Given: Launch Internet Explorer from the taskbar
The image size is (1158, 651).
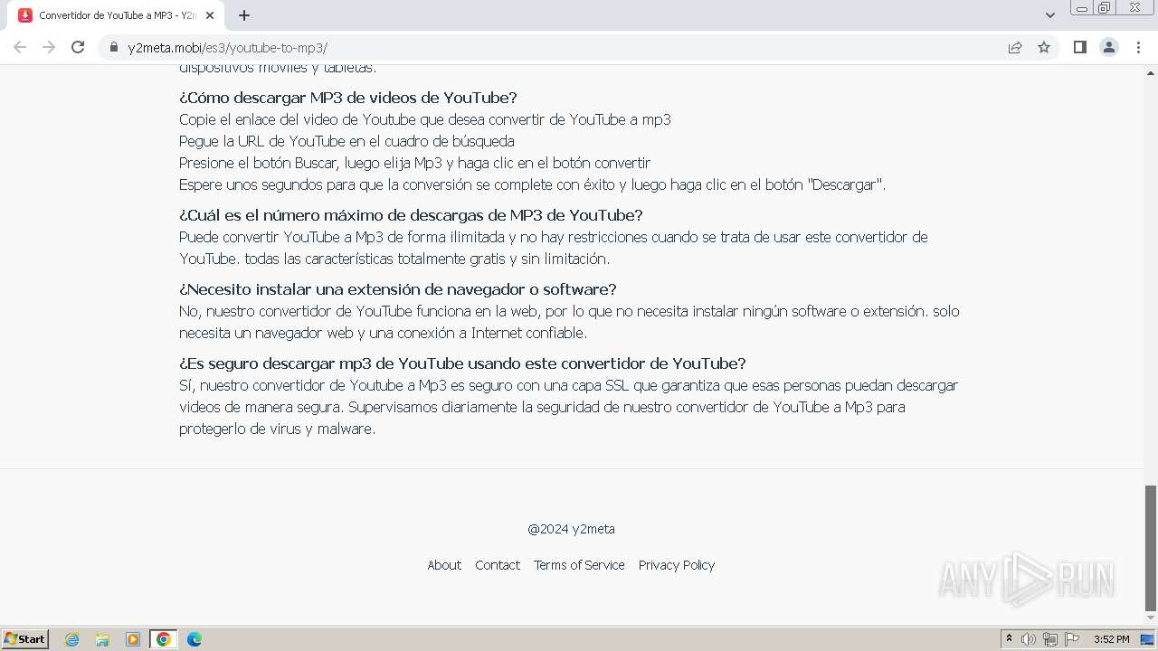Looking at the screenshot, I should click(x=72, y=639).
